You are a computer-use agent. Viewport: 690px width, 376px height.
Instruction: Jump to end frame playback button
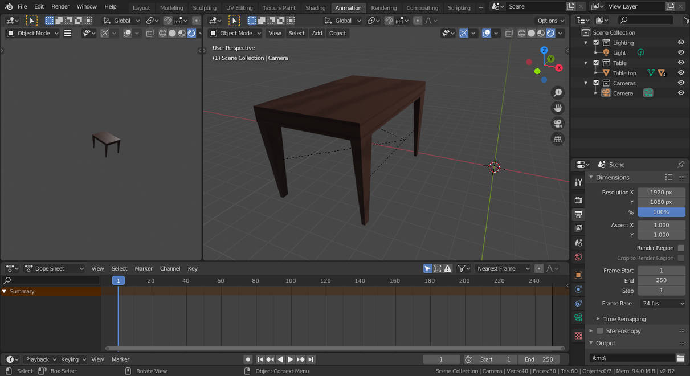tap(311, 359)
